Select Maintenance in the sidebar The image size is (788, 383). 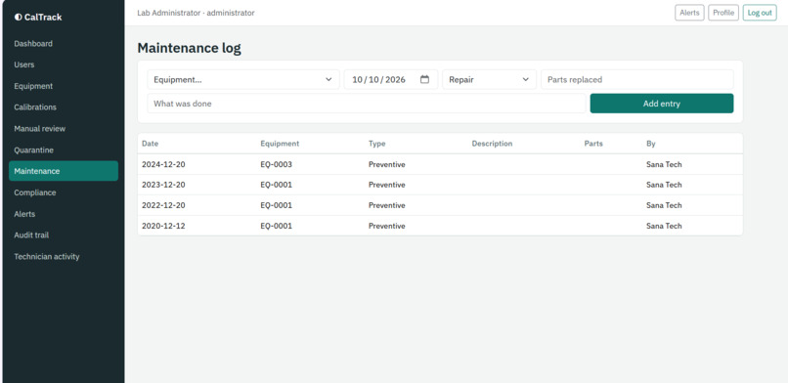click(x=64, y=171)
